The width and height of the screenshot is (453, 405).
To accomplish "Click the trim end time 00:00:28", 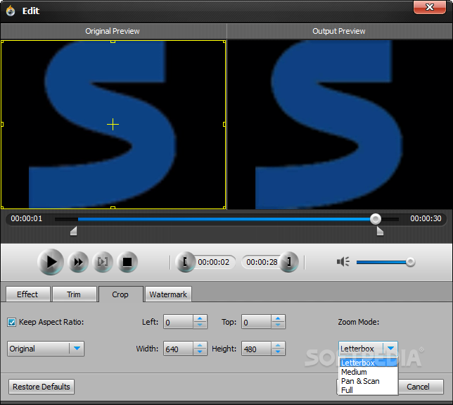I will pos(262,262).
